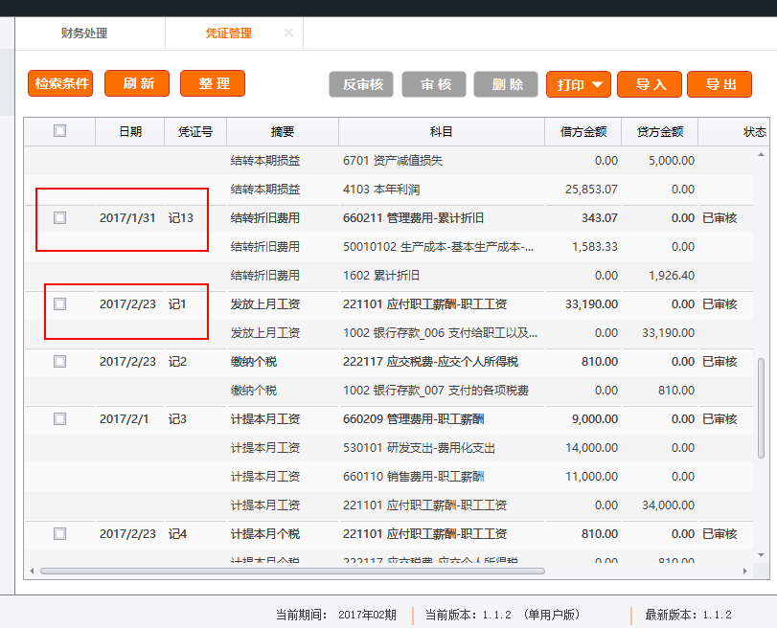Check the box for voucher 记13

[60, 218]
